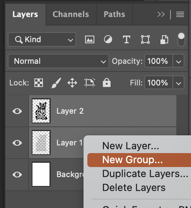Choose Duplicate Layers... from context menu
This screenshot has height=208, width=191.
click(x=139, y=174)
